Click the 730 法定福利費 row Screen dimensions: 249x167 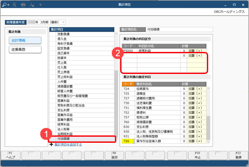164,103
